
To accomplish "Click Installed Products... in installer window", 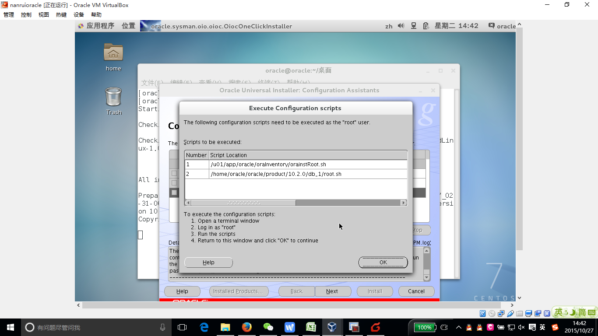I will (238, 291).
